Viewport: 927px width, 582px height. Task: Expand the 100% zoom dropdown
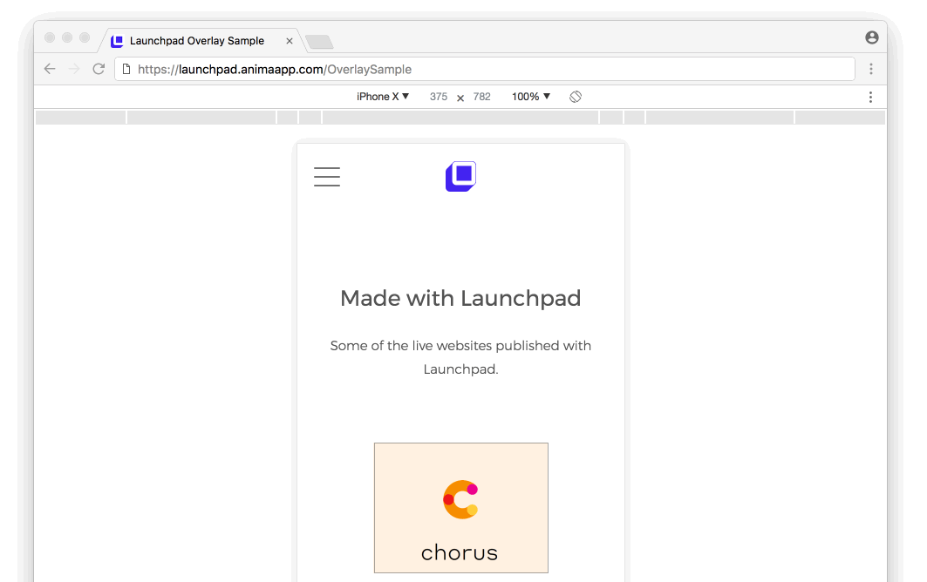(531, 97)
